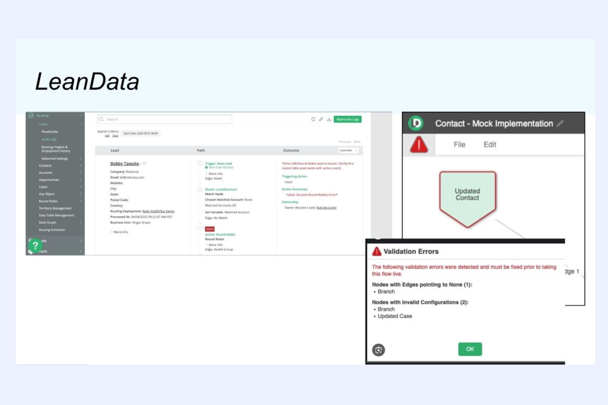
Task: Expand More Info under Bobby Taquito lead
Action: (x=120, y=232)
